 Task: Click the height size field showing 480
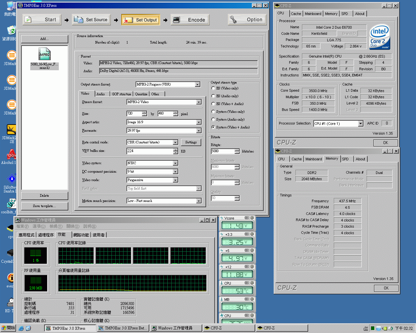165,113
